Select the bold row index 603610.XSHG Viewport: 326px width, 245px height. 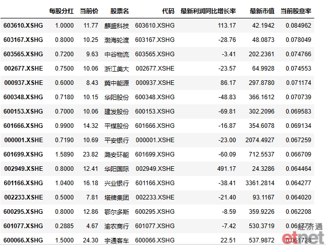pos(24,26)
